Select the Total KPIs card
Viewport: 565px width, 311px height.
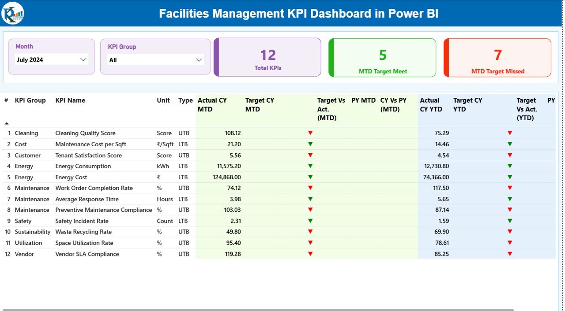267,57
